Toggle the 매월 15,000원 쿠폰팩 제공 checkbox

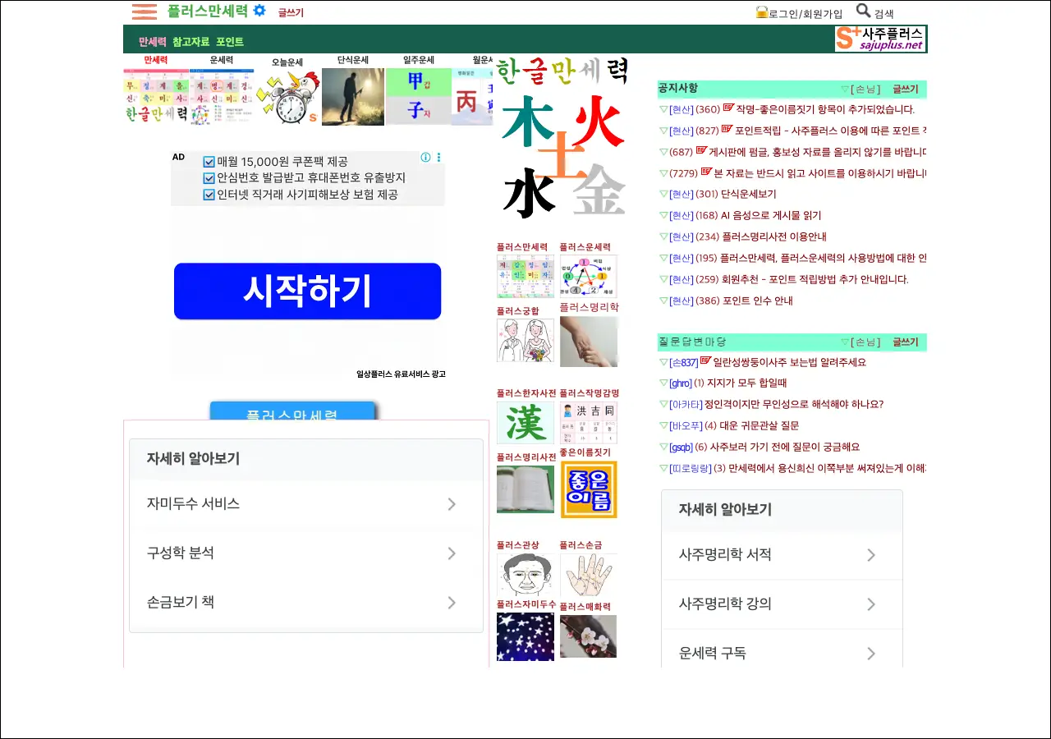pyautogui.click(x=209, y=162)
